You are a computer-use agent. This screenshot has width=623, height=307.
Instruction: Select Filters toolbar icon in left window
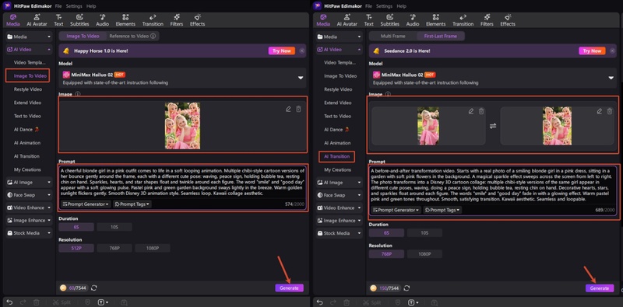(177, 20)
